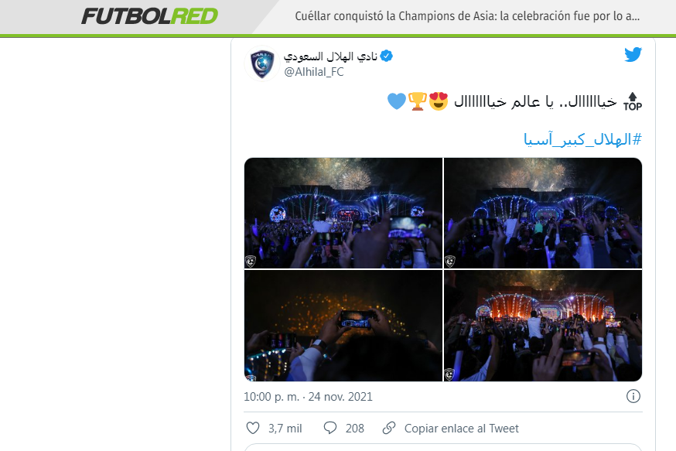Click the 3,7 mil likes count

[285, 429]
